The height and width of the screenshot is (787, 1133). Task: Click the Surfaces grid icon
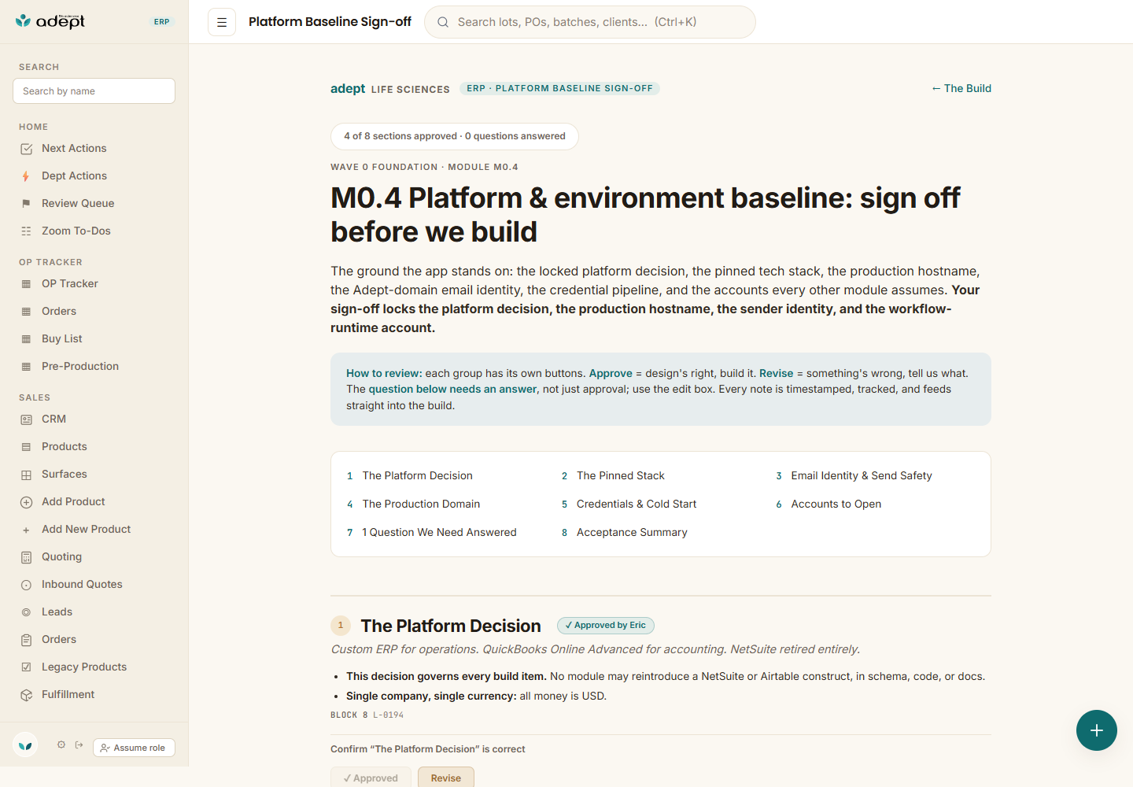pyautogui.click(x=26, y=475)
